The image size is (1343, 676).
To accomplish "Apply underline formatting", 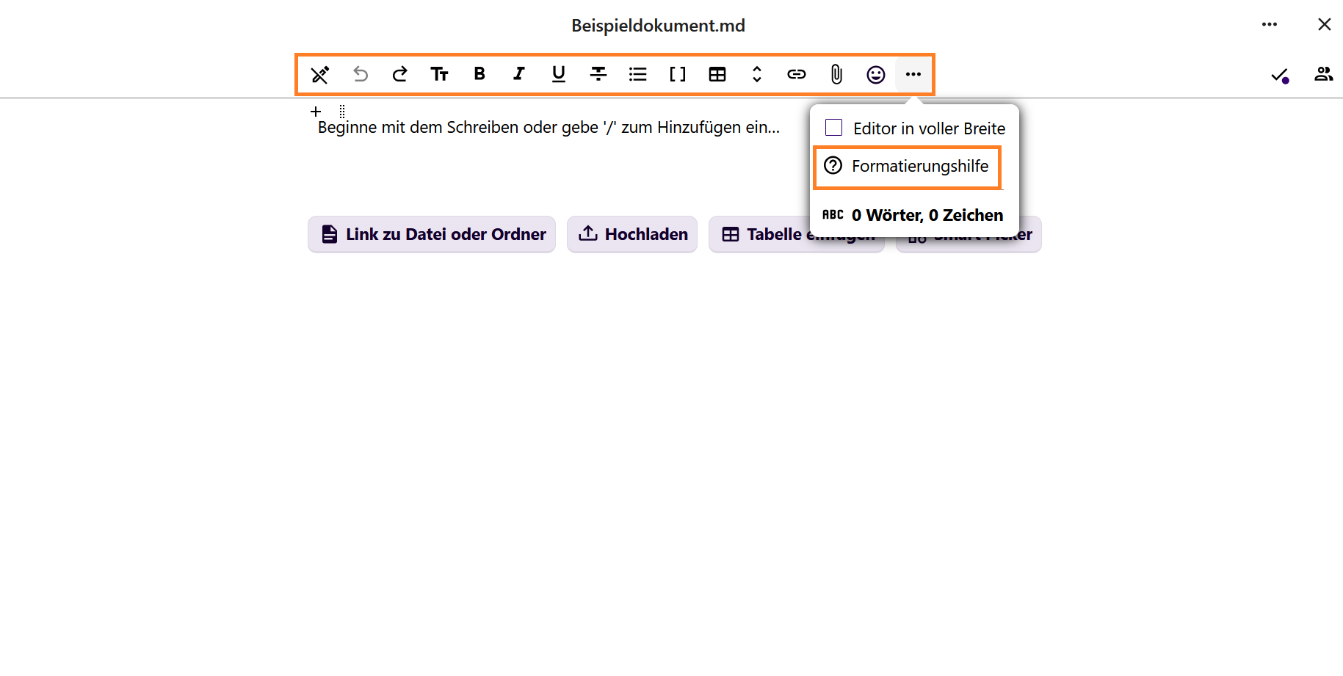I will click(x=559, y=74).
